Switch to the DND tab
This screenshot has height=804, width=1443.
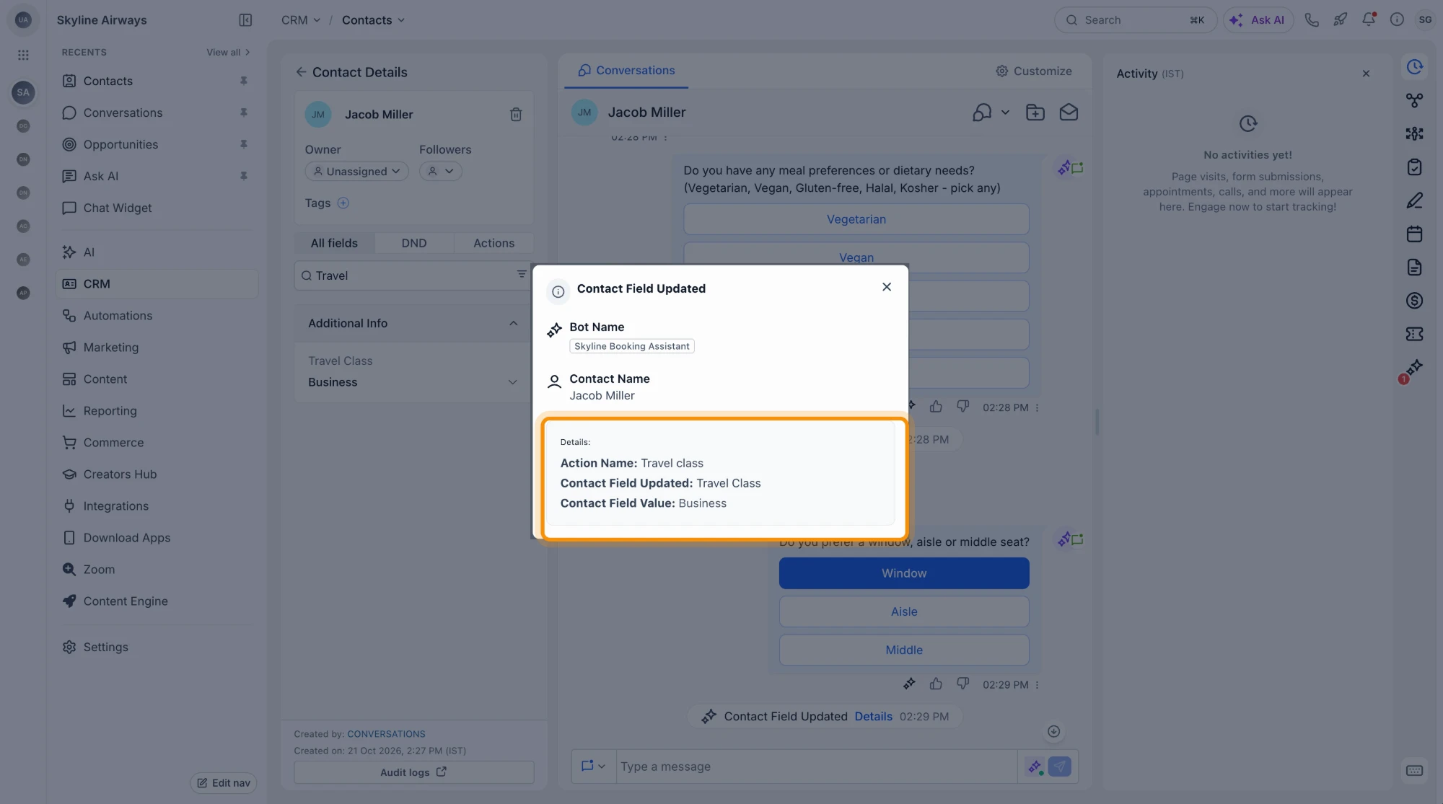(x=414, y=243)
